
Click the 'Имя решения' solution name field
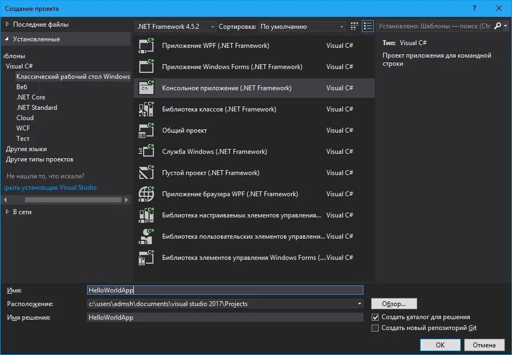(225, 317)
